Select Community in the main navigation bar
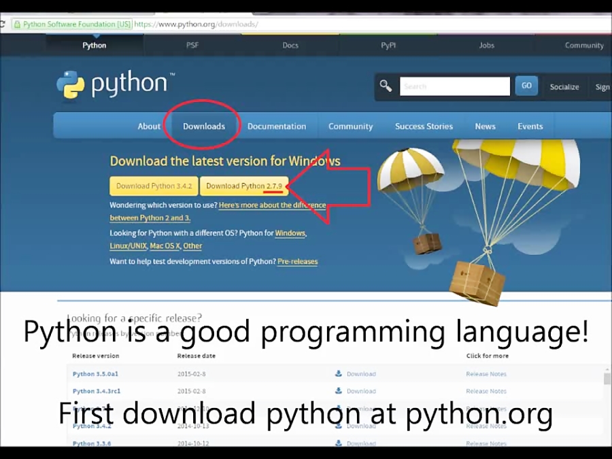This screenshot has width=612, height=459. 350,126
